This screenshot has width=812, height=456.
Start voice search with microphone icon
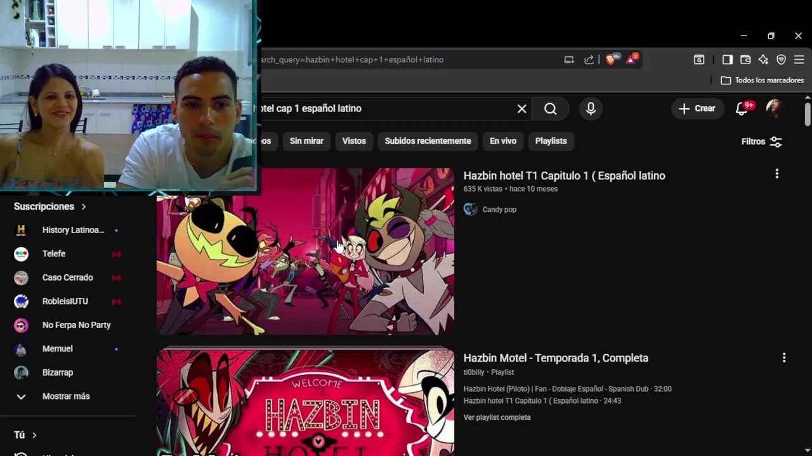[591, 109]
